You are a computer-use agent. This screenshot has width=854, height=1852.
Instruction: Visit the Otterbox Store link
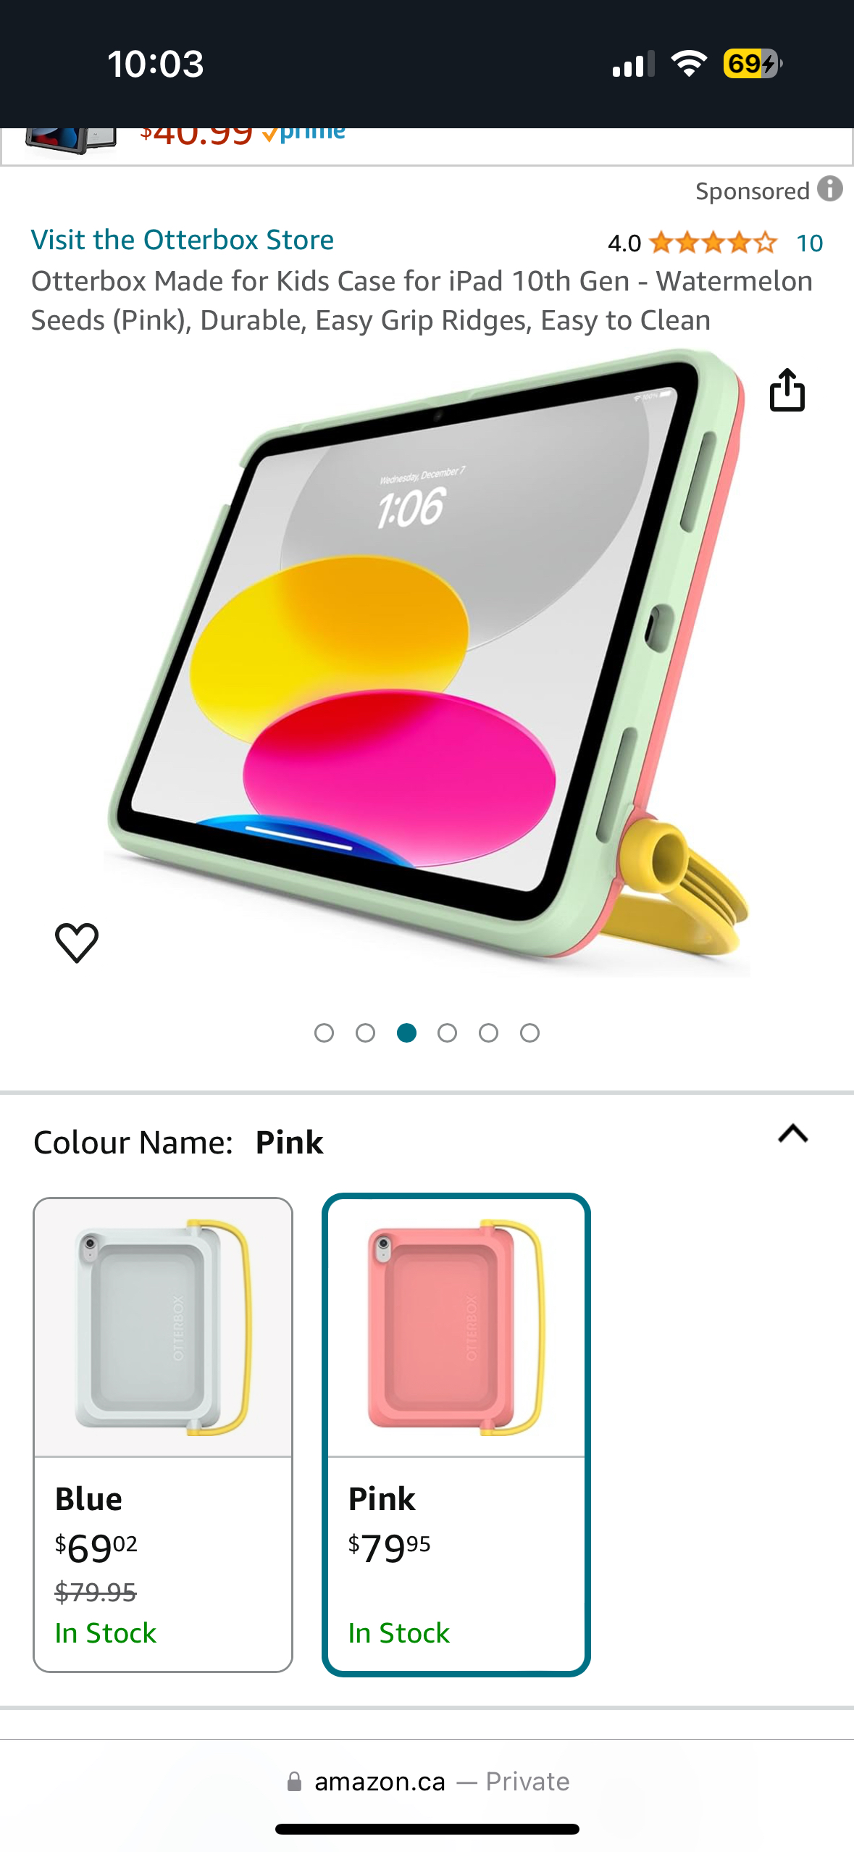point(183,240)
